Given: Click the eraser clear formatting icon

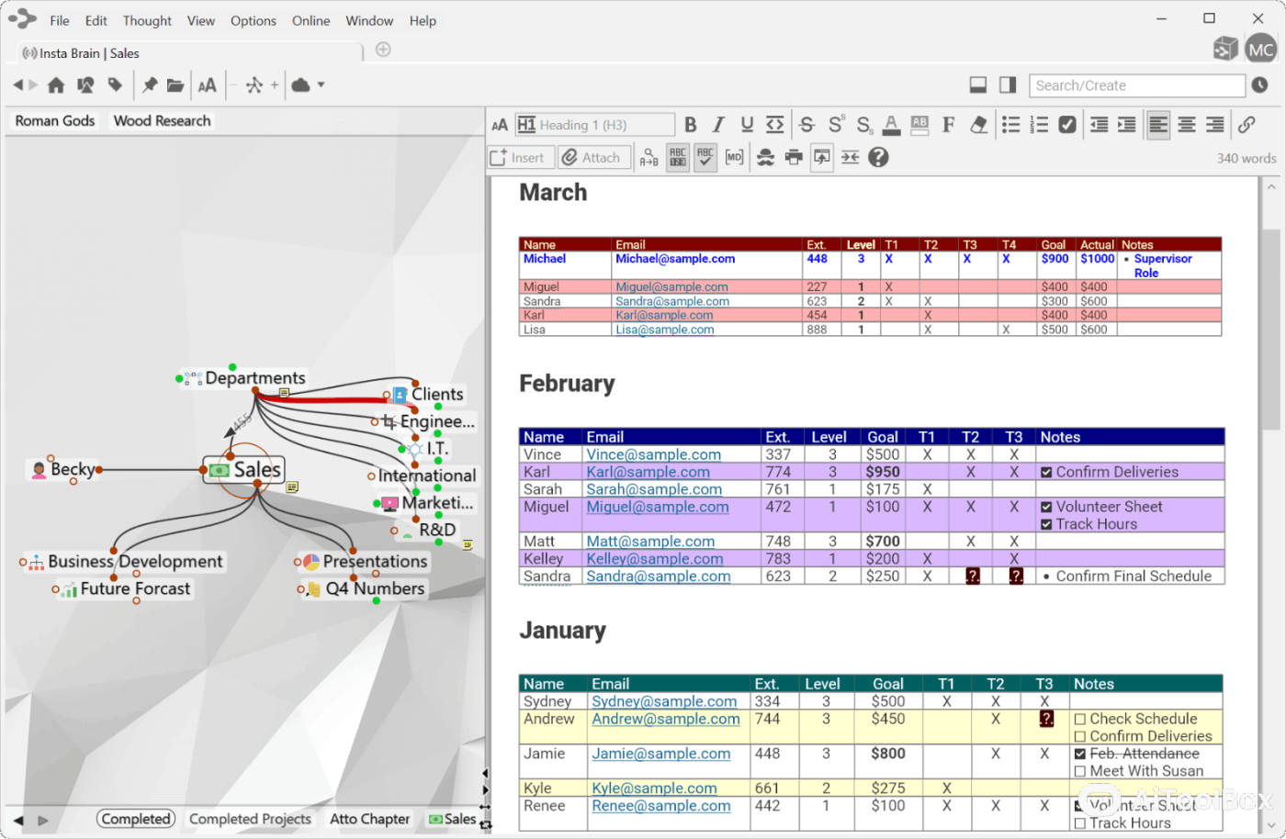Looking at the screenshot, I should [979, 125].
